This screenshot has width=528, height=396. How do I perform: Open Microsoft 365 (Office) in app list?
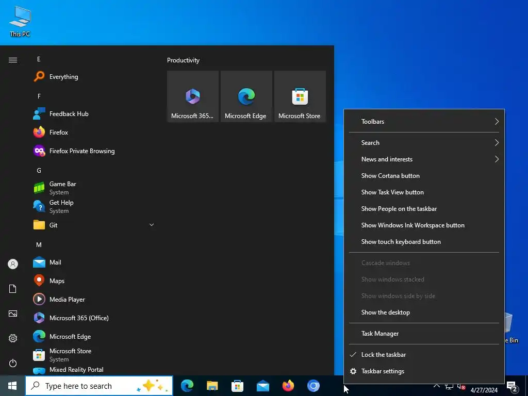click(93, 318)
